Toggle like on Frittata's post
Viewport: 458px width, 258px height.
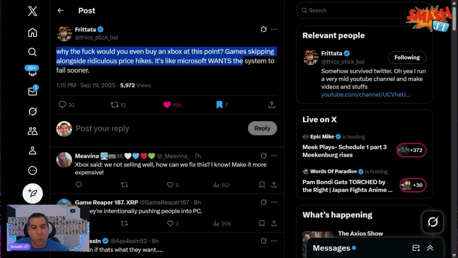coord(167,105)
